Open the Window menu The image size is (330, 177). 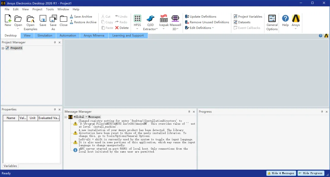tap(63, 9)
